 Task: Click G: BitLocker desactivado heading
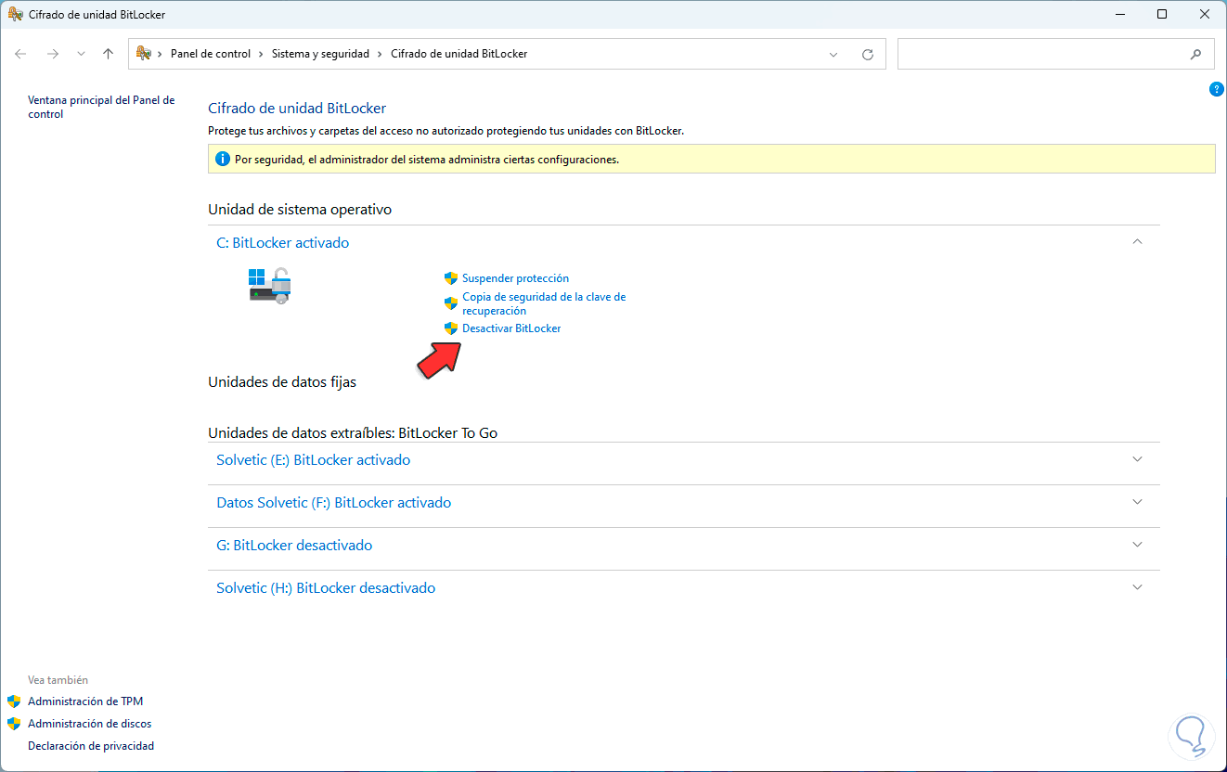(x=294, y=546)
